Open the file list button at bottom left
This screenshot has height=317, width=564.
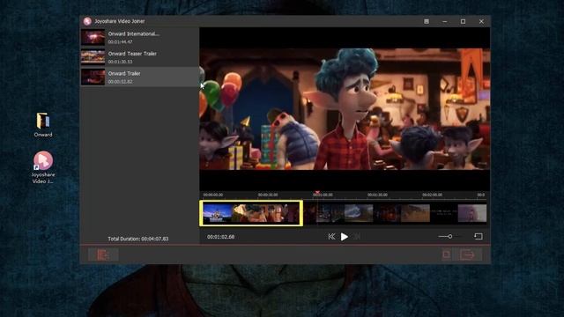pyautogui.click(x=103, y=254)
